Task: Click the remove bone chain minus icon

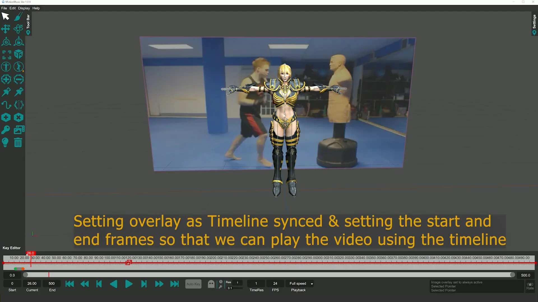Action: click(x=18, y=79)
